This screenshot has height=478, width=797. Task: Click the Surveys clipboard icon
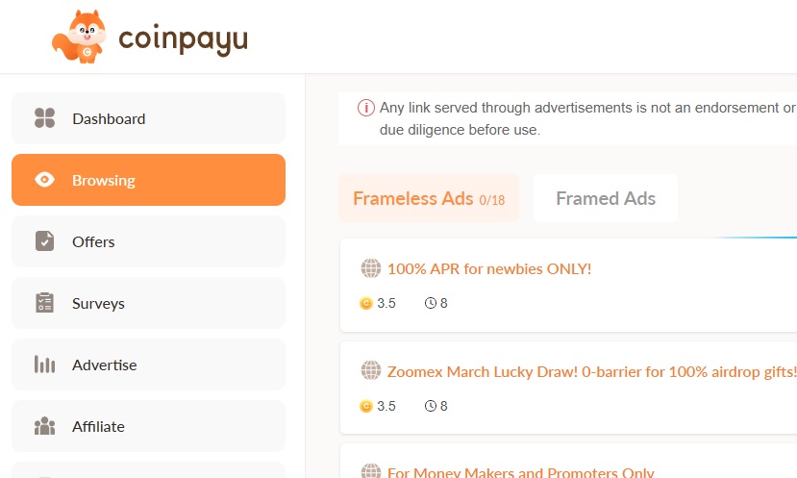(45, 303)
